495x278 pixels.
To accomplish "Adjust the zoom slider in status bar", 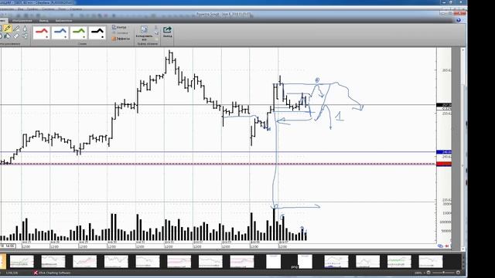I will click(443, 273).
